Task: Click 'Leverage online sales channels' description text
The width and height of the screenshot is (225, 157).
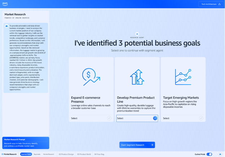Action: click(x=91, y=107)
